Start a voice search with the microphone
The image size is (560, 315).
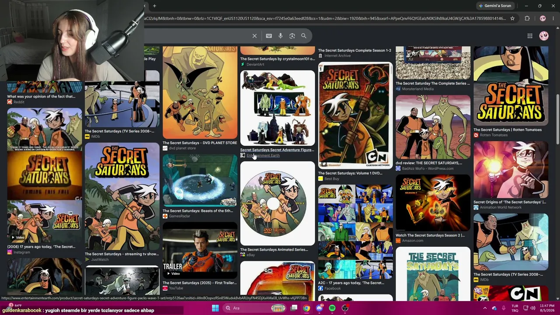280,36
